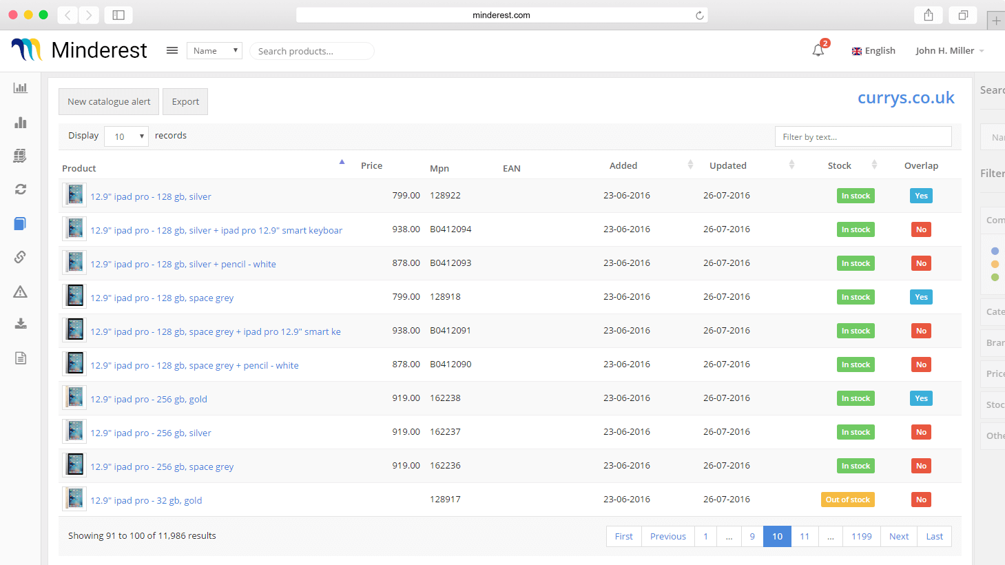The image size is (1005, 565).
Task: Sort by Stock column sort arrows
Action: point(874,165)
